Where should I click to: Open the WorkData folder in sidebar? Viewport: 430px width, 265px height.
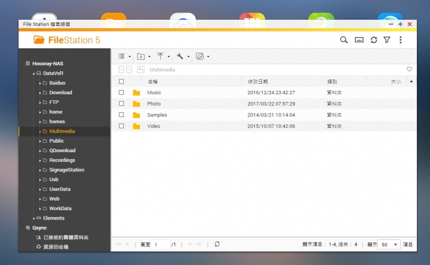pyautogui.click(x=60, y=208)
